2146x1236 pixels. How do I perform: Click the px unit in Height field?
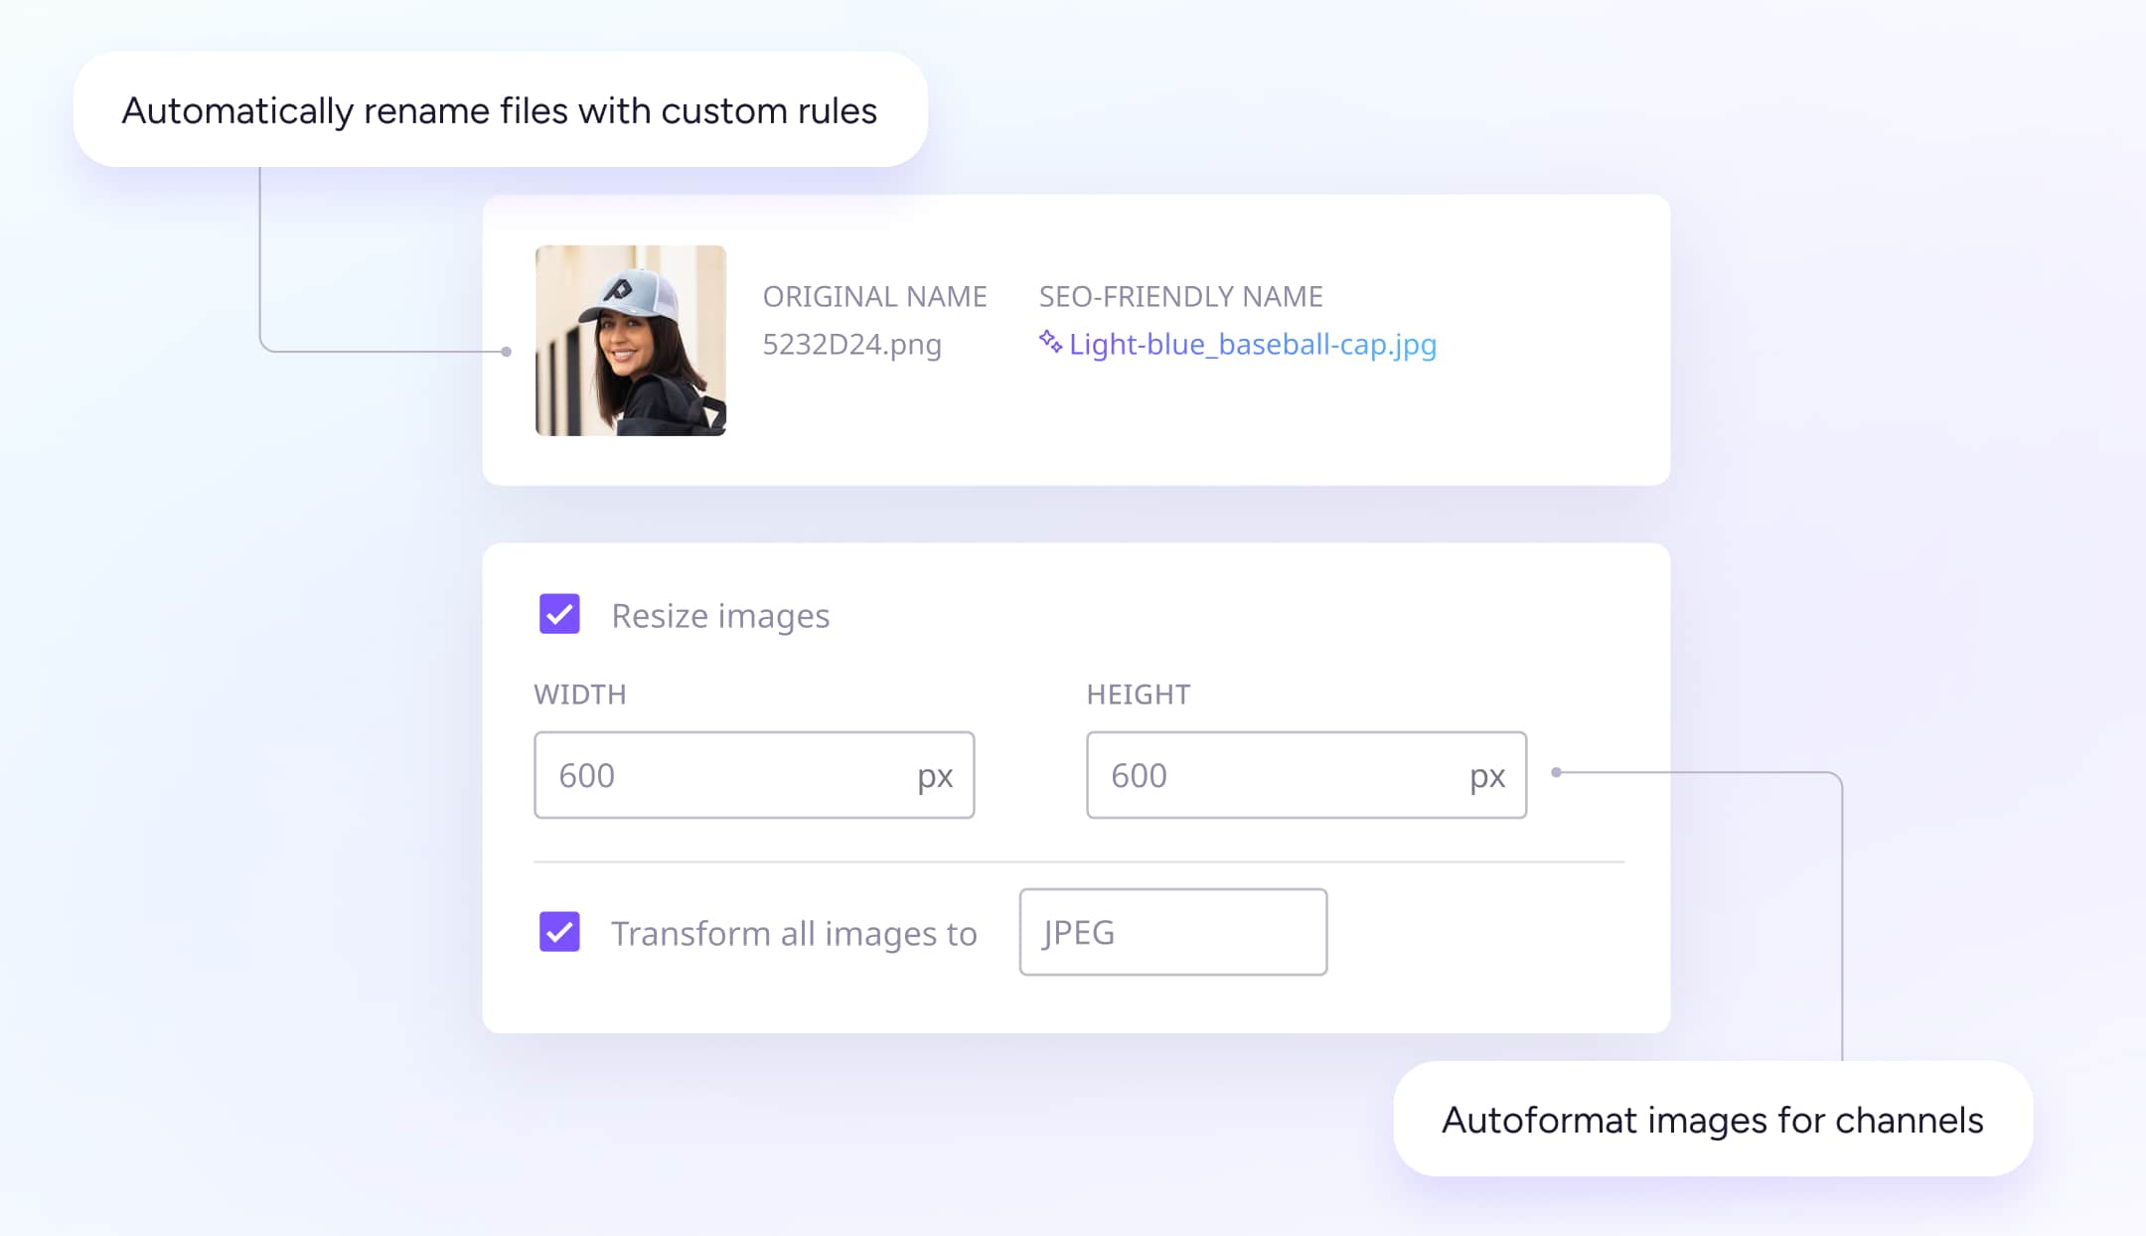tap(1487, 776)
